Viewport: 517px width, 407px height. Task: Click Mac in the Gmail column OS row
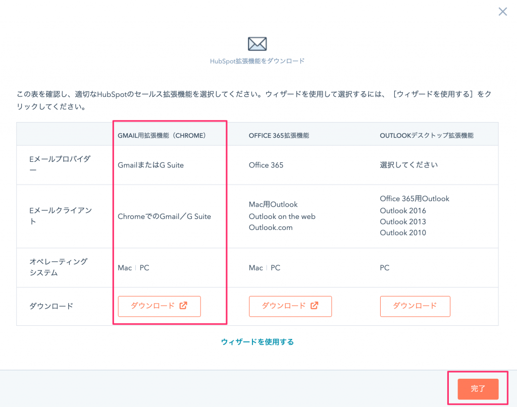(x=125, y=268)
